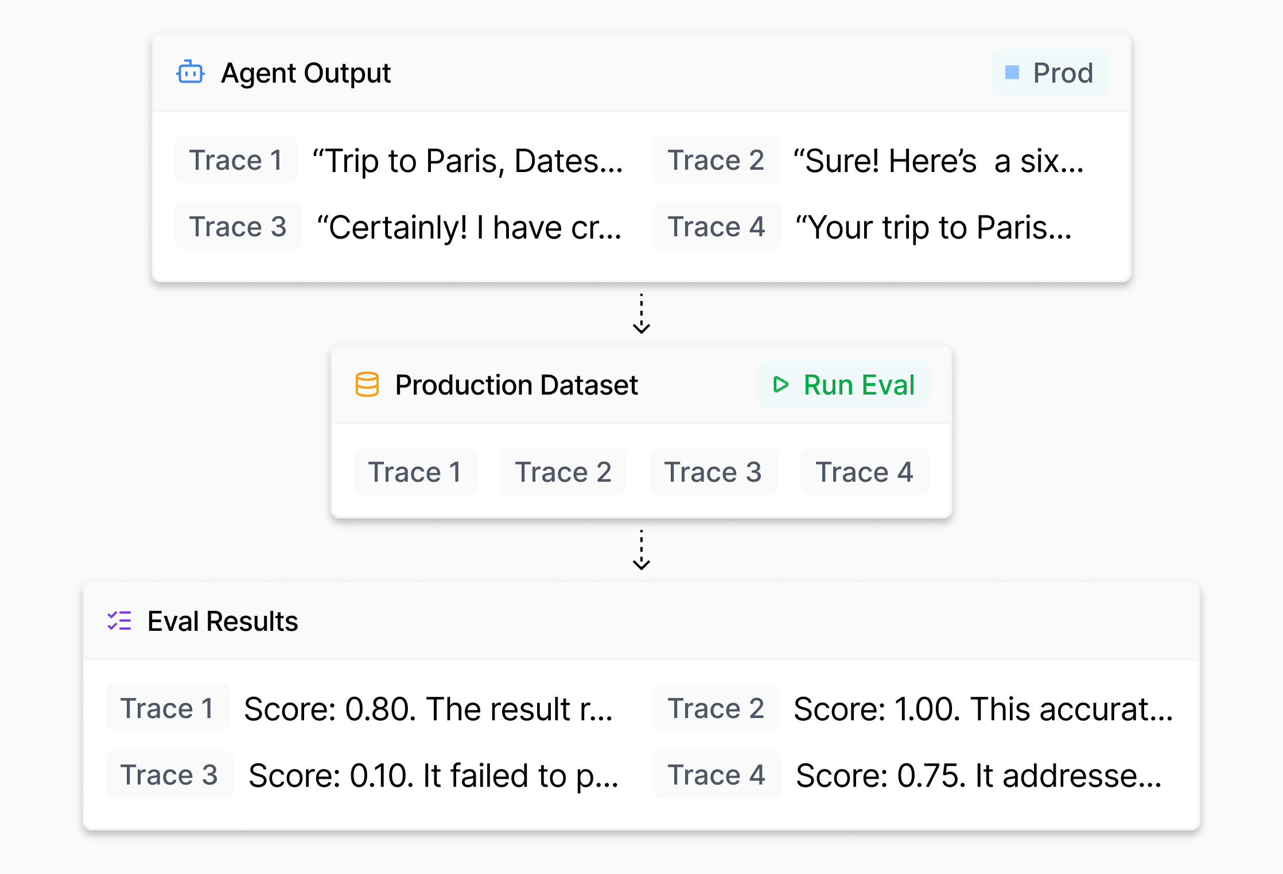Click the orange database icon
Screen dimensions: 1283x874
coord(367,384)
